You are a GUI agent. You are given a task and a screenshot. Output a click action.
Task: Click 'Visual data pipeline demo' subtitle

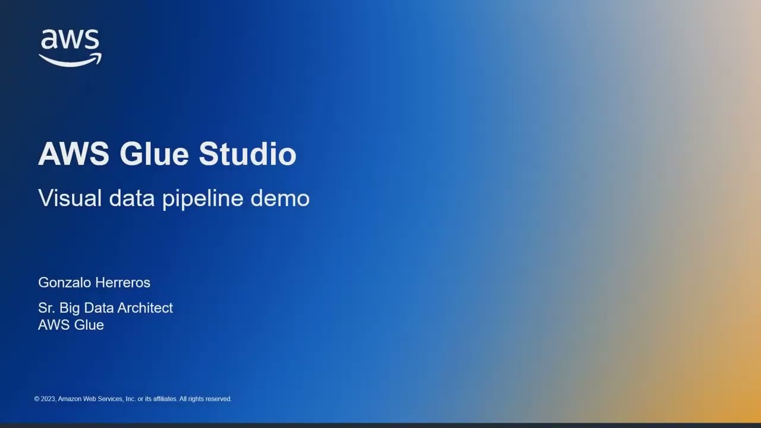point(174,199)
